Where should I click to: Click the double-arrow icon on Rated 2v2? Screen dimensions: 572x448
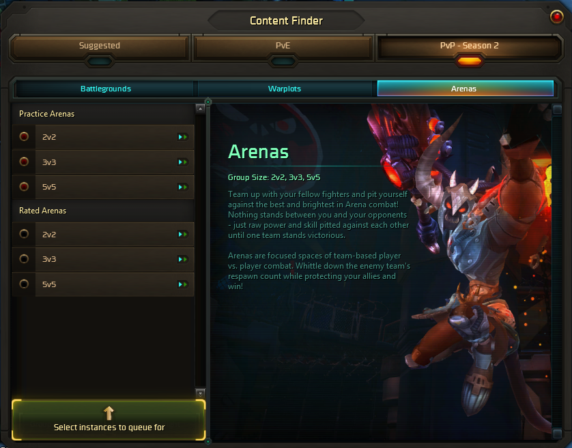[183, 235]
